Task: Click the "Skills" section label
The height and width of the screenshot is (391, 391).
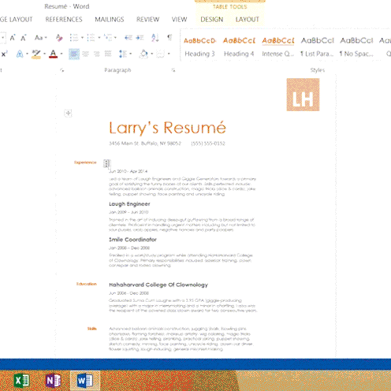Action: 92,329
